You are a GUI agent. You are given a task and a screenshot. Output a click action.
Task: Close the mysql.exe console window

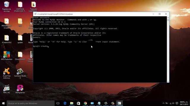click(166, 14)
